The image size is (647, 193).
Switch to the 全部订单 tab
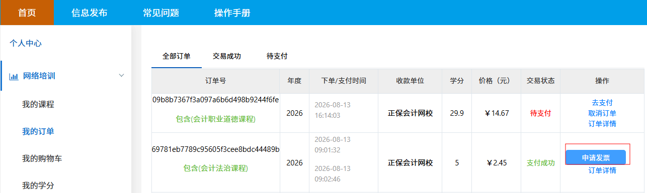click(177, 56)
